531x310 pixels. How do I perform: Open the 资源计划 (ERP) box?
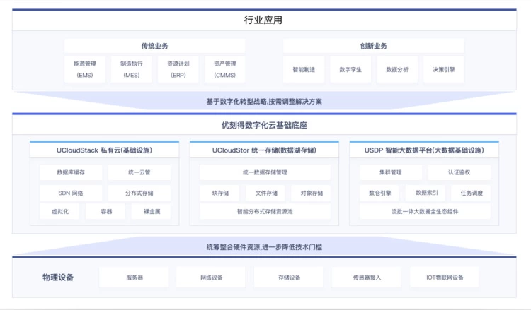178,69
